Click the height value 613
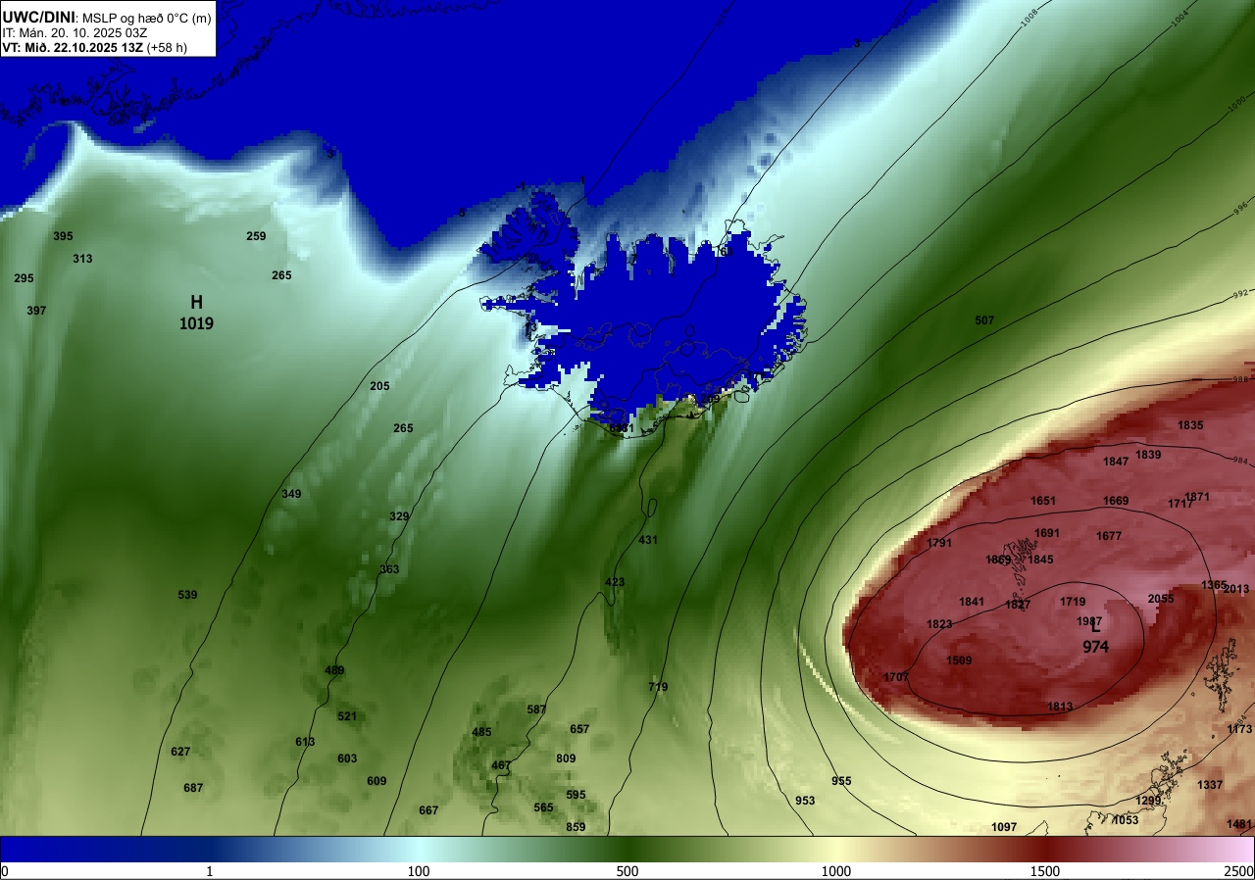1255x880 pixels. point(305,742)
